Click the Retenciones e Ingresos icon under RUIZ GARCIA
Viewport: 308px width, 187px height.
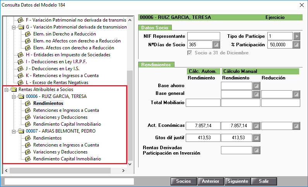tap(28, 110)
